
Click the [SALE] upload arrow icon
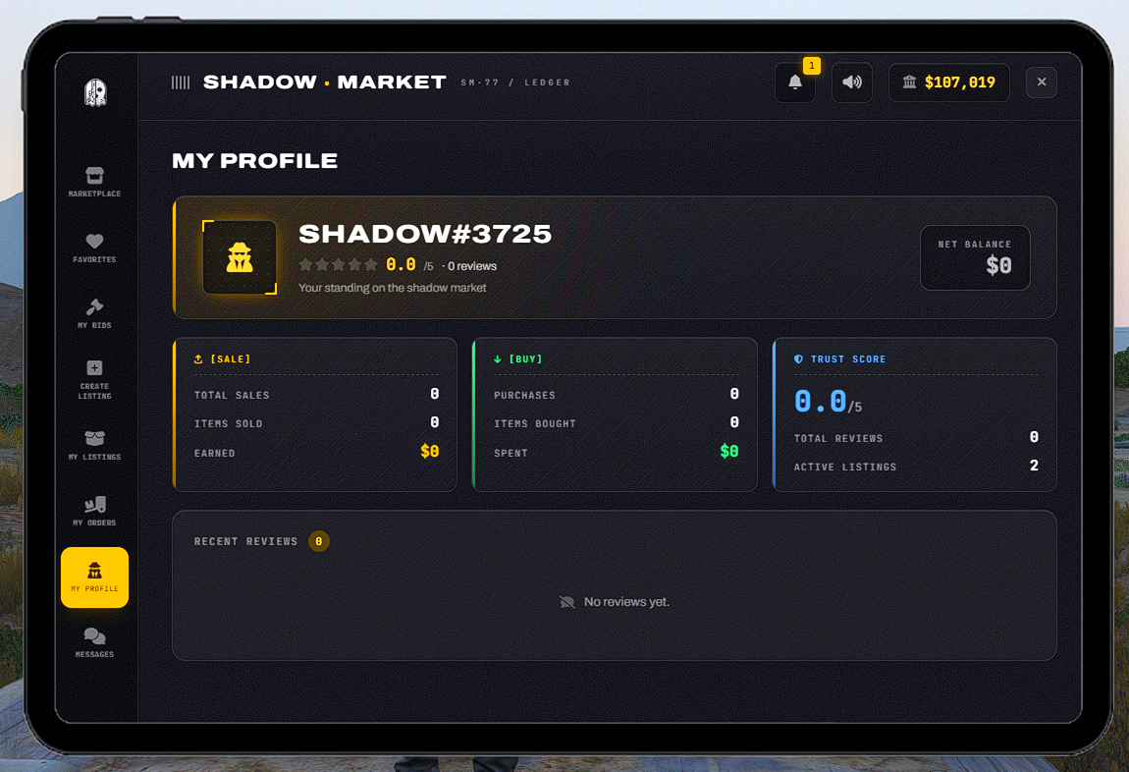(x=198, y=358)
